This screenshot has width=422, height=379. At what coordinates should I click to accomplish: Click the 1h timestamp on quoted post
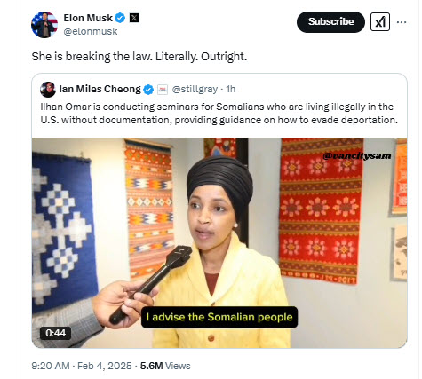[x=231, y=89]
